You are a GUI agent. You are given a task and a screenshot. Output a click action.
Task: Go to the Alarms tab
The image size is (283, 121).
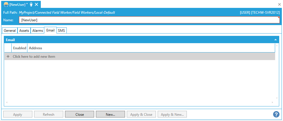coord(37,31)
